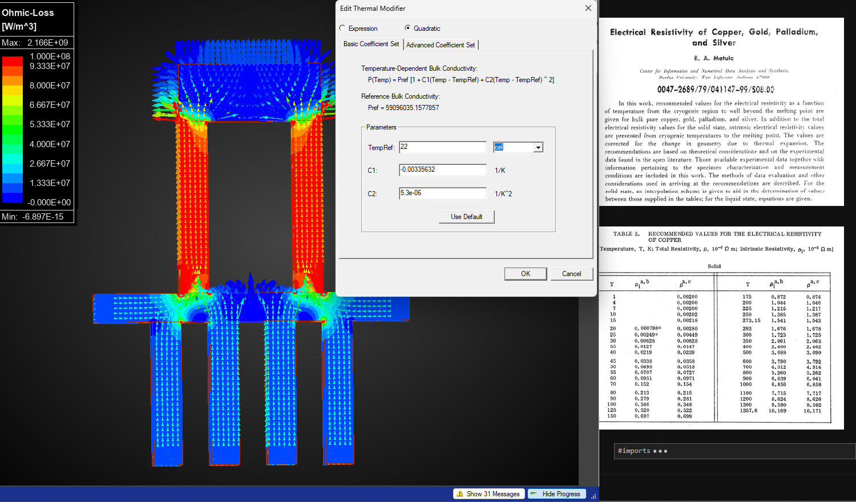The height and width of the screenshot is (502, 856).
Task: Click the Reference Bulk Conductivity label
Action: click(401, 96)
